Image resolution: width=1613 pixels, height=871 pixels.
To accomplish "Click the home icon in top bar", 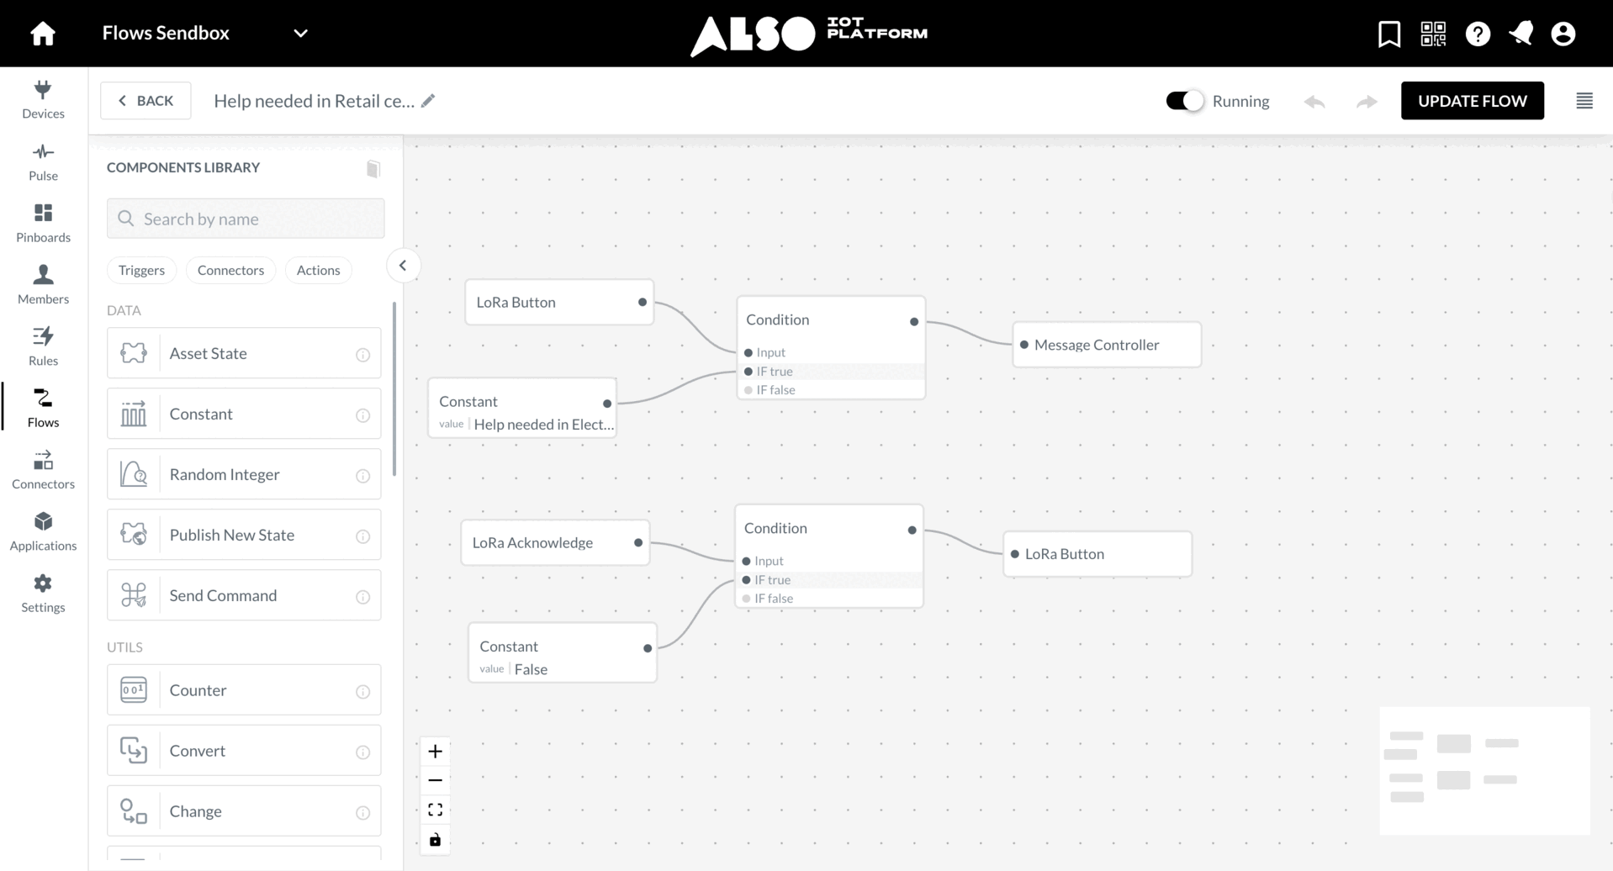I will [x=43, y=34].
